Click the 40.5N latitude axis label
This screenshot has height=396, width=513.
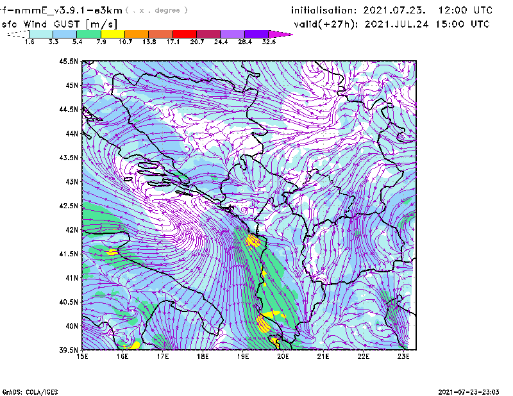tap(69, 302)
